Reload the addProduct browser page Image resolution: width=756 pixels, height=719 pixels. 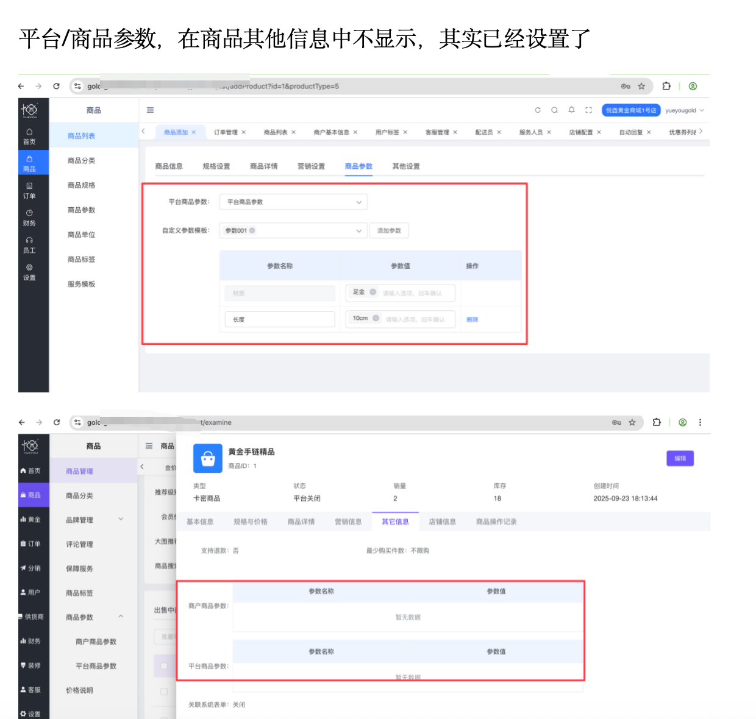pos(56,87)
